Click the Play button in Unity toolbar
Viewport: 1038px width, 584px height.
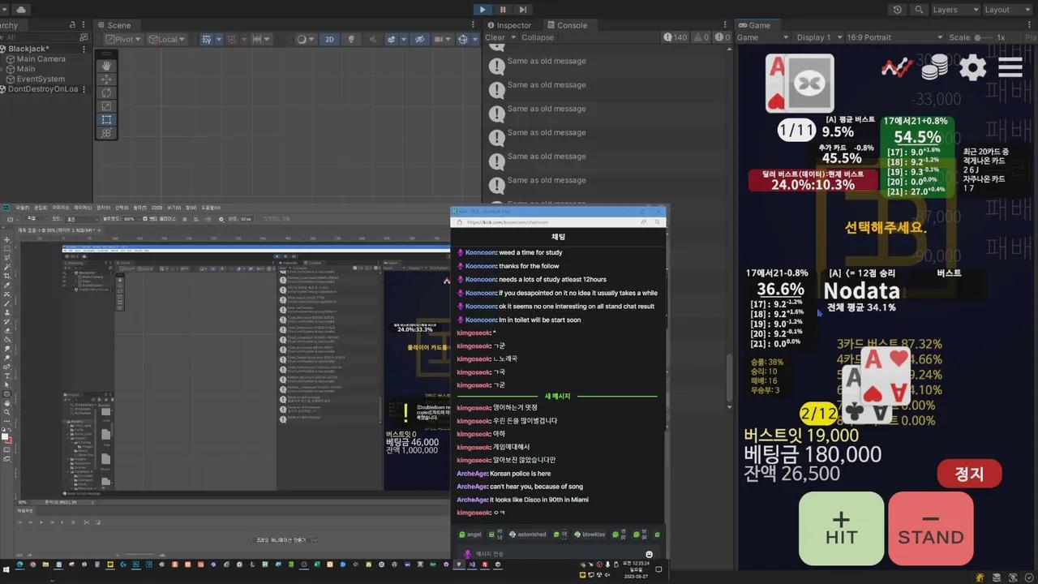tap(483, 10)
